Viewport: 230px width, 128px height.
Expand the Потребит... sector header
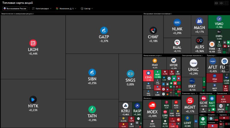(x=212, y=115)
